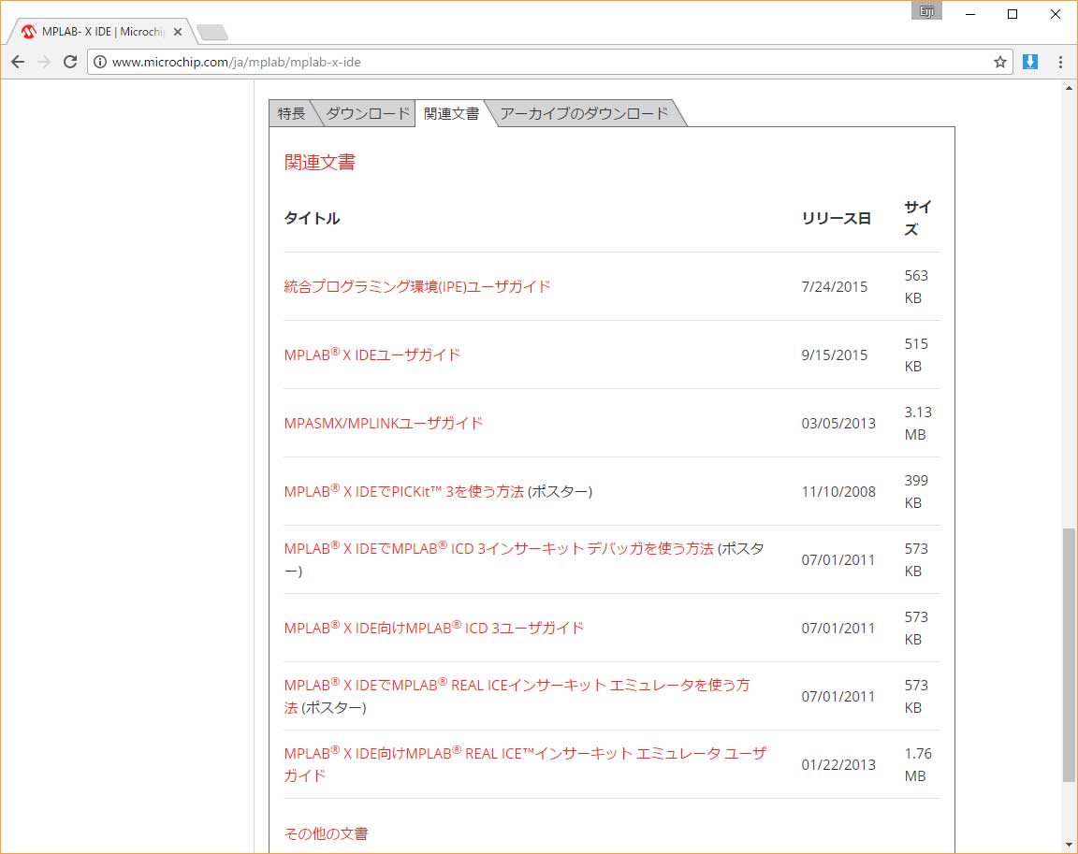Click the 515 KB size value

tap(916, 355)
